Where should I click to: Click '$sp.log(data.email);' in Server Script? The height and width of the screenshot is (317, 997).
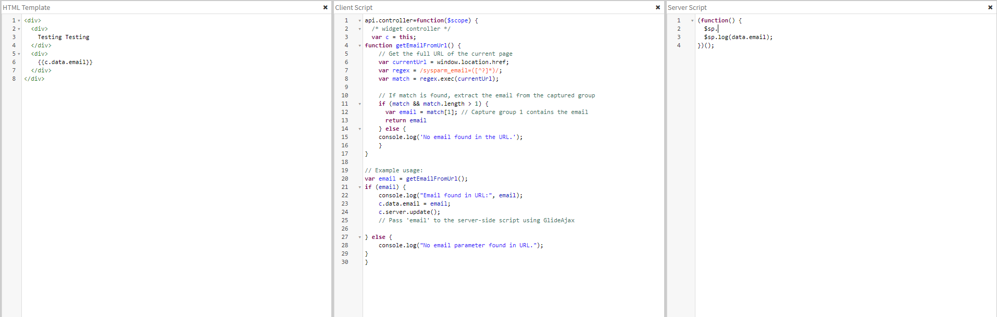(x=738, y=37)
